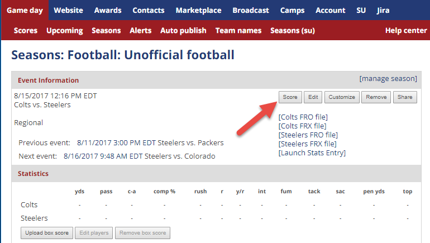The image size is (430, 243).
Task: Open the Customize button
Action: point(342,97)
